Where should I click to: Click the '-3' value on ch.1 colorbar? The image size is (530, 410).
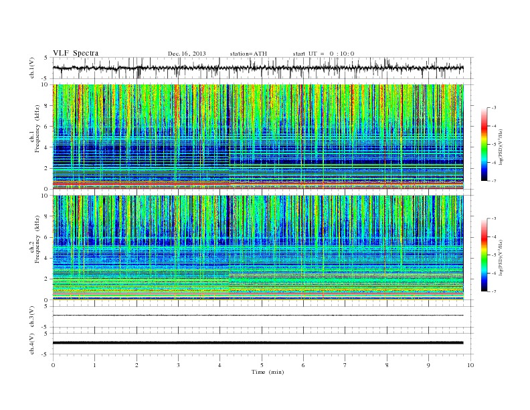pyautogui.click(x=493, y=108)
